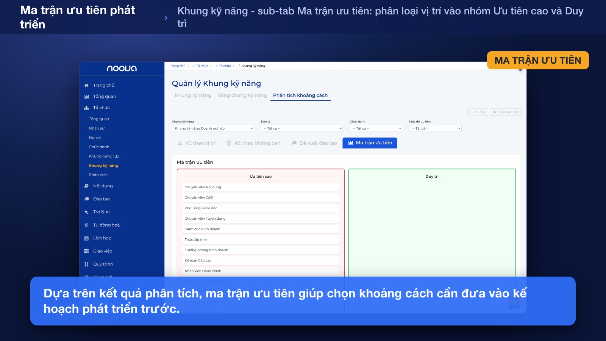
Task: Open the Mức độ ưu tiên dropdown
Action: (x=435, y=128)
